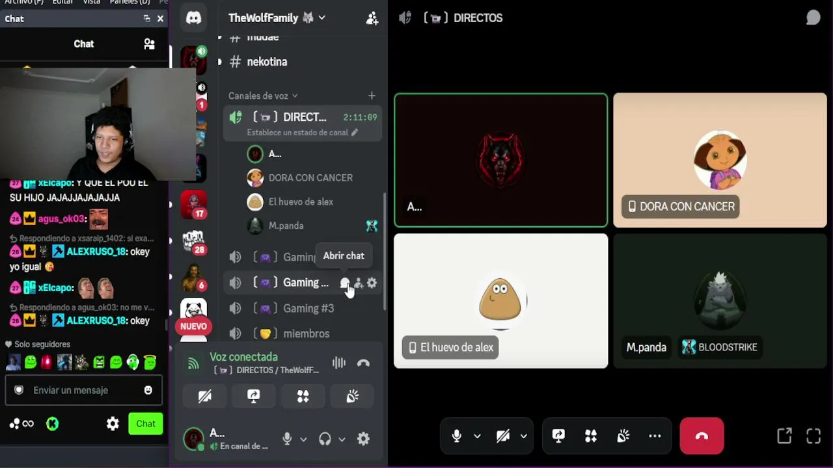
Task: Open TheWolfFamily server dropdown menu
Action: pyautogui.click(x=277, y=18)
